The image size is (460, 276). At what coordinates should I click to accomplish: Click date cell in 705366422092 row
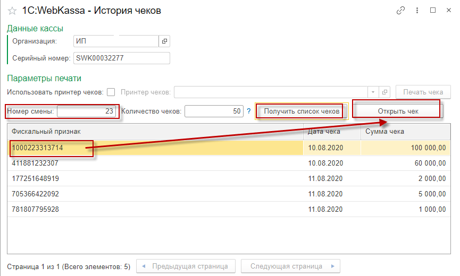[332, 194]
